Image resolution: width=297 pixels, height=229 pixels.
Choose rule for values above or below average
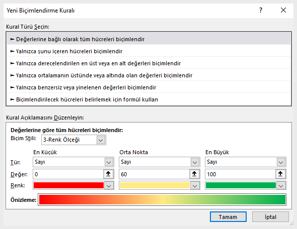tap(148, 75)
